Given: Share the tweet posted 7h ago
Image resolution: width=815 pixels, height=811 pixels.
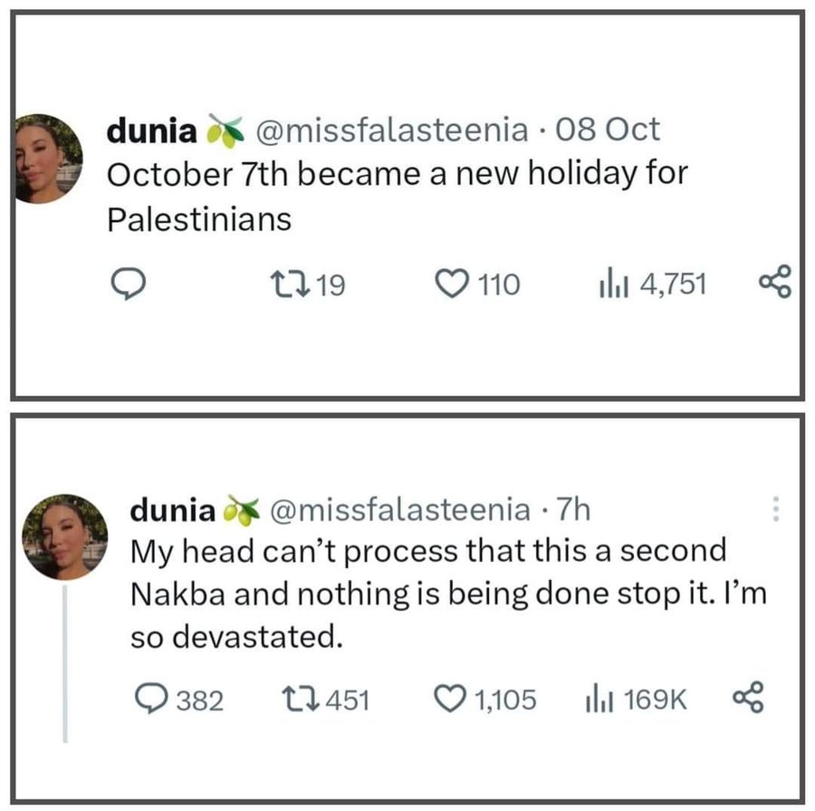Looking at the screenshot, I should pos(747,698).
